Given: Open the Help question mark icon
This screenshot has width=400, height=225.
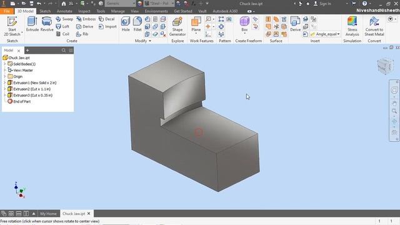Looking at the screenshot, I should tap(364, 4).
